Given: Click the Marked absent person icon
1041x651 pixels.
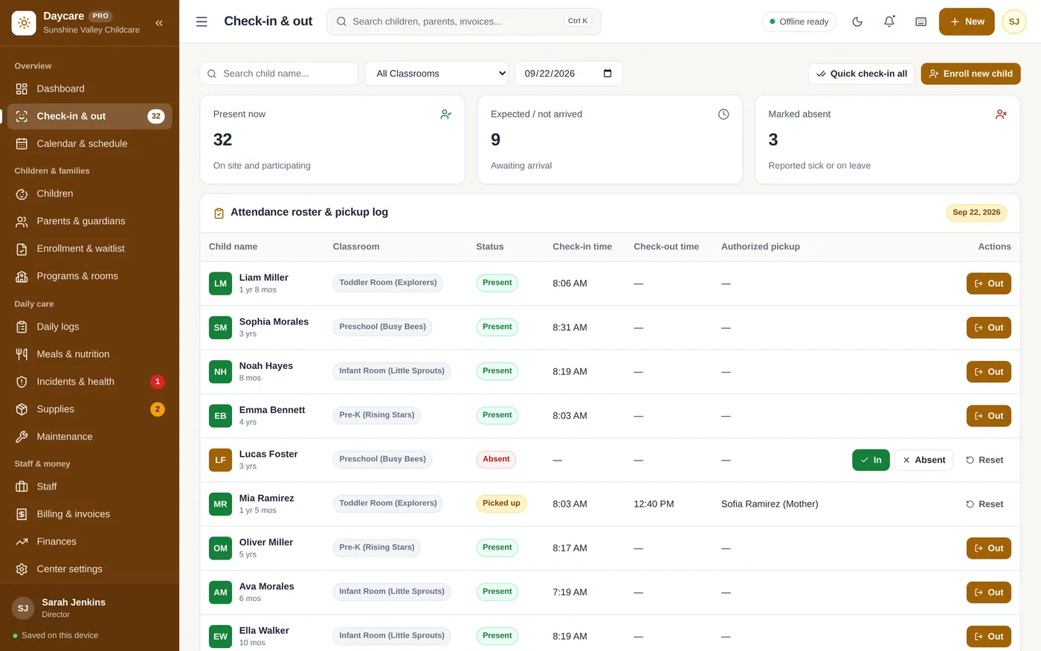Looking at the screenshot, I should [1001, 114].
